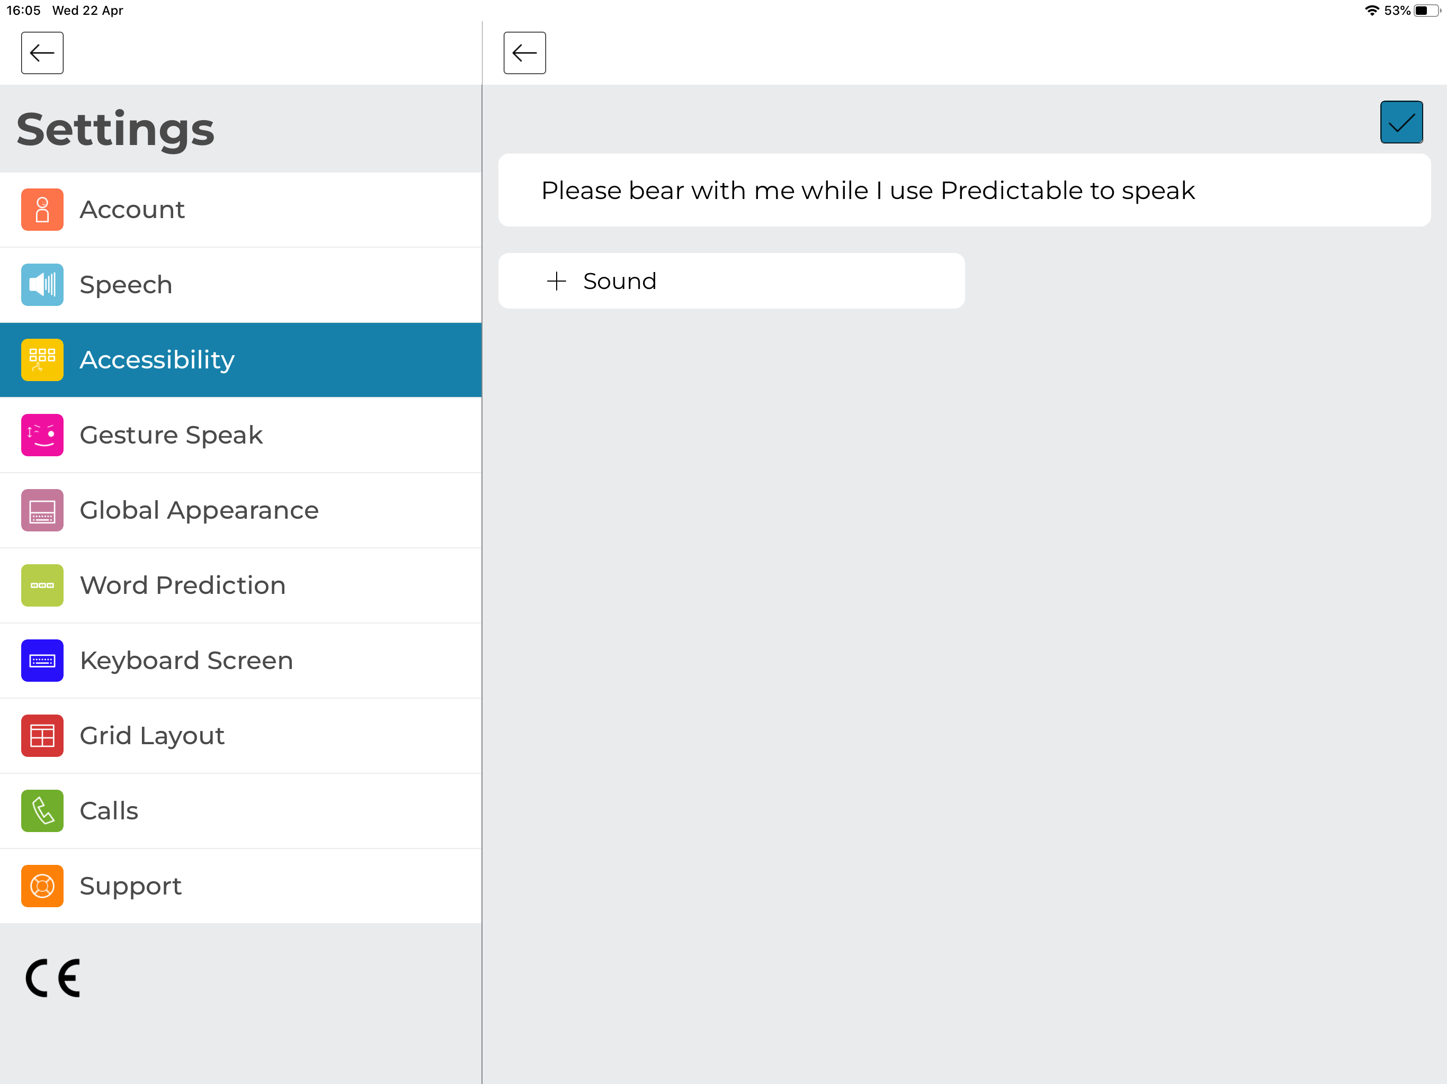Add a Sound to the phrase
Image resolution: width=1447 pixels, height=1084 pixels.
pos(731,281)
